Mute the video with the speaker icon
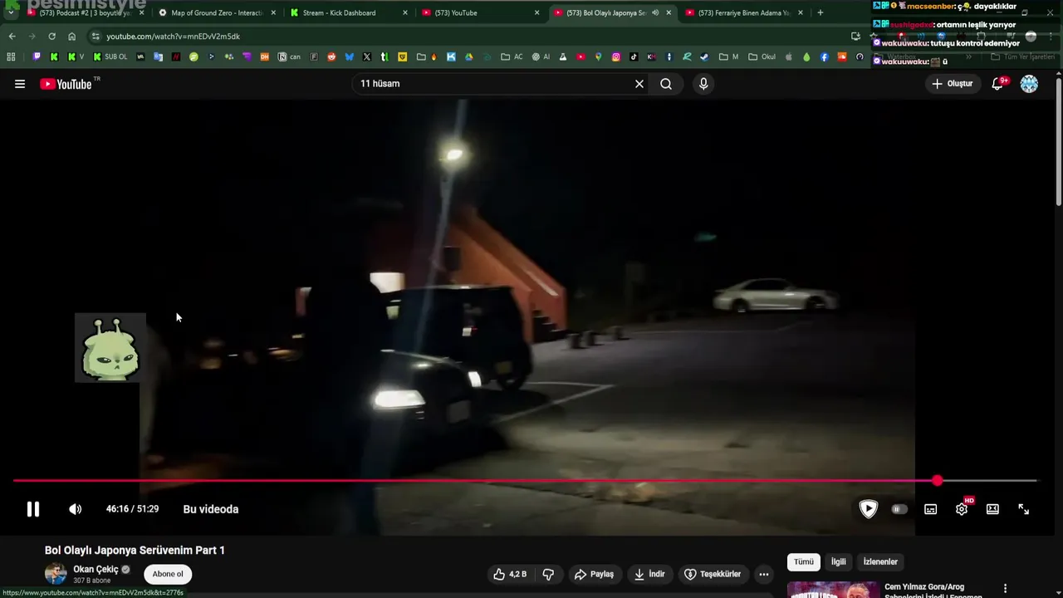This screenshot has width=1063, height=598. [76, 509]
